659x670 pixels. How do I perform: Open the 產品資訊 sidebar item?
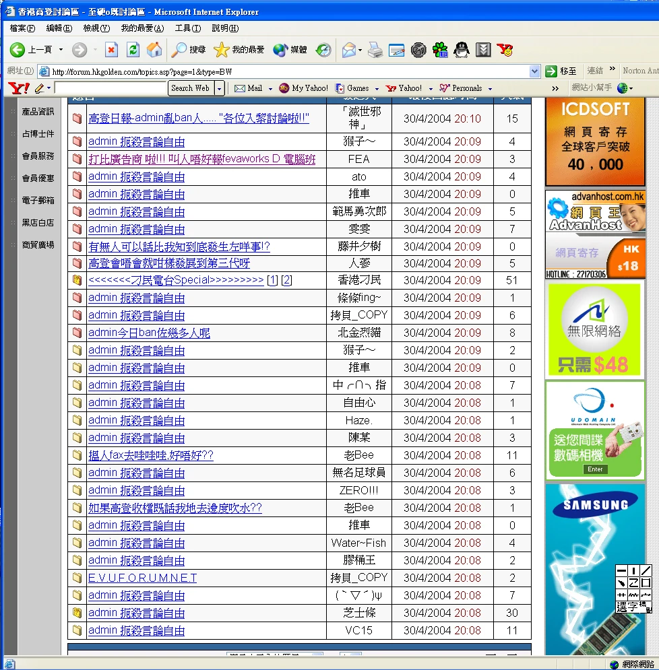click(38, 112)
